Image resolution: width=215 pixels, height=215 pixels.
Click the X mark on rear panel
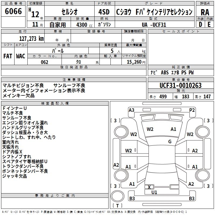click(x=149, y=187)
